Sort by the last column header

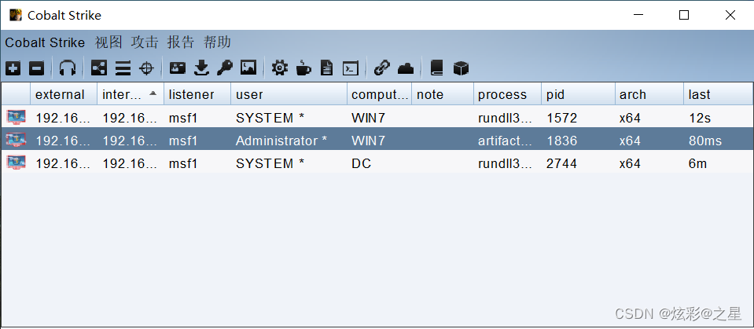tap(718, 94)
